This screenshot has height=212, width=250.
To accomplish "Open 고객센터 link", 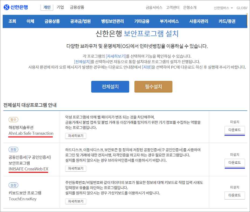I will tap(173, 8).
